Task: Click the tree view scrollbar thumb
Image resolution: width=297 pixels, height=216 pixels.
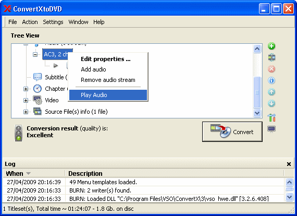Action: (x=257, y=92)
